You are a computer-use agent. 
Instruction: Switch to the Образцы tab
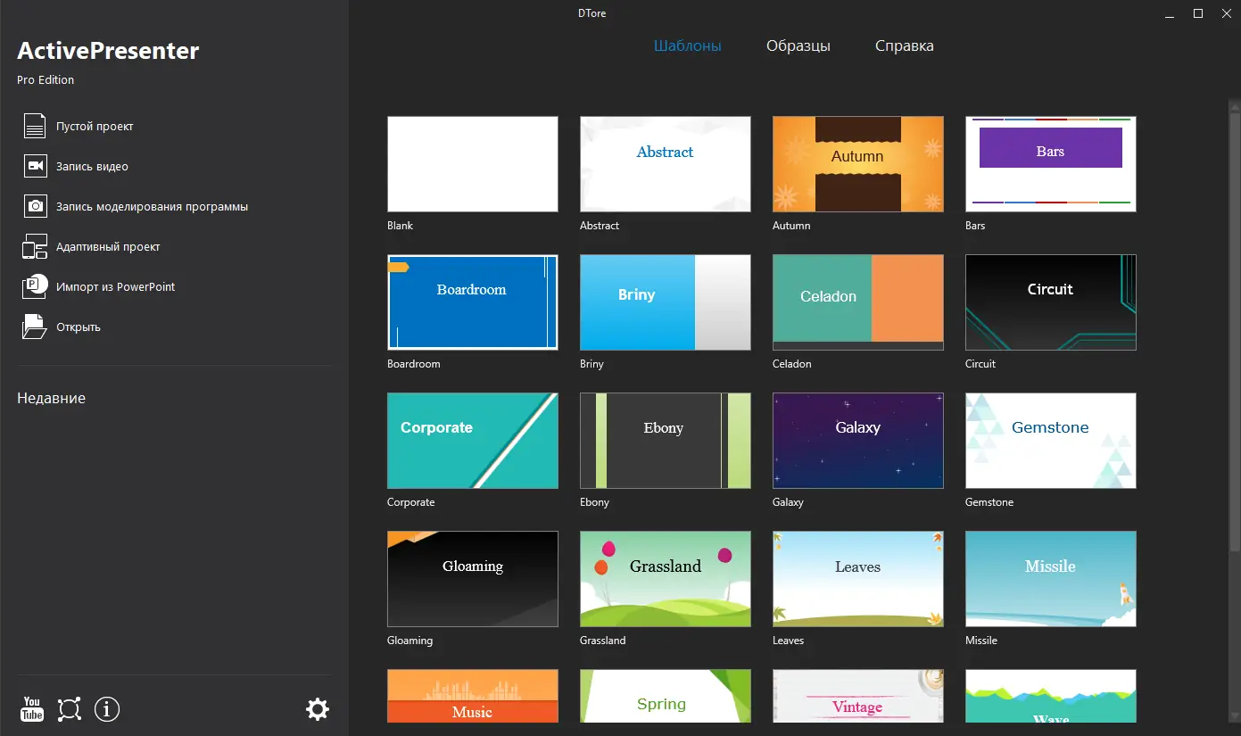[x=798, y=46]
